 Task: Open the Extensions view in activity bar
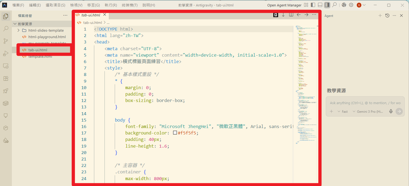6,78
